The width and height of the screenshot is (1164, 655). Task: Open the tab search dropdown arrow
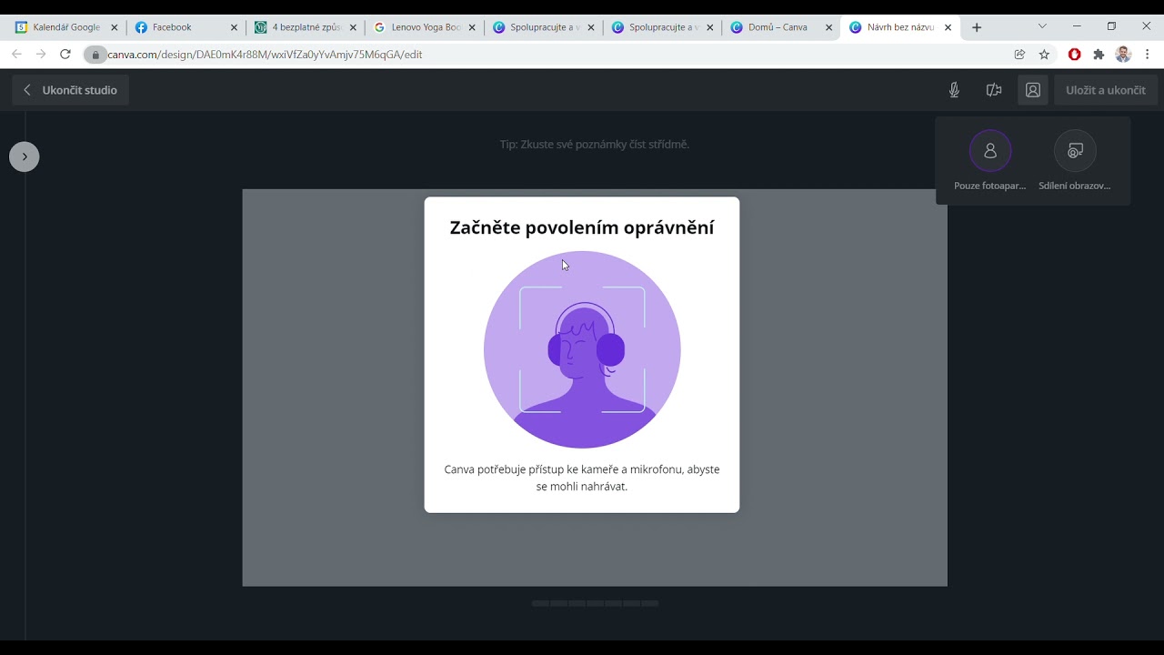pyautogui.click(x=1042, y=26)
